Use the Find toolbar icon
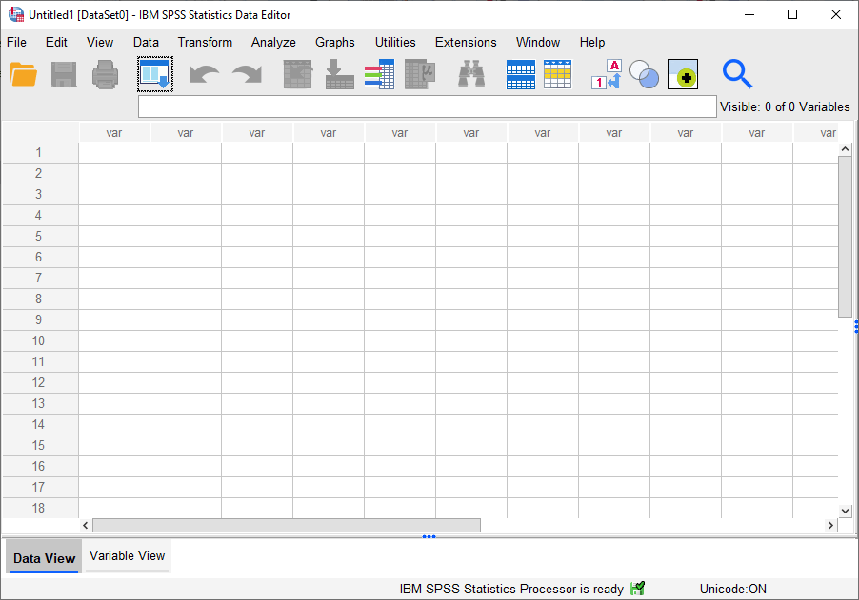This screenshot has height=600, width=859. 469,74
